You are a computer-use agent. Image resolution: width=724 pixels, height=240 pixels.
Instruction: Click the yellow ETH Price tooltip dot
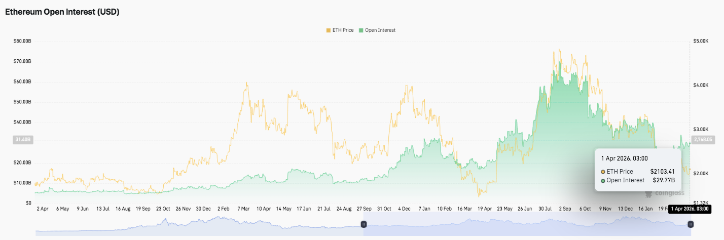[x=603, y=172]
